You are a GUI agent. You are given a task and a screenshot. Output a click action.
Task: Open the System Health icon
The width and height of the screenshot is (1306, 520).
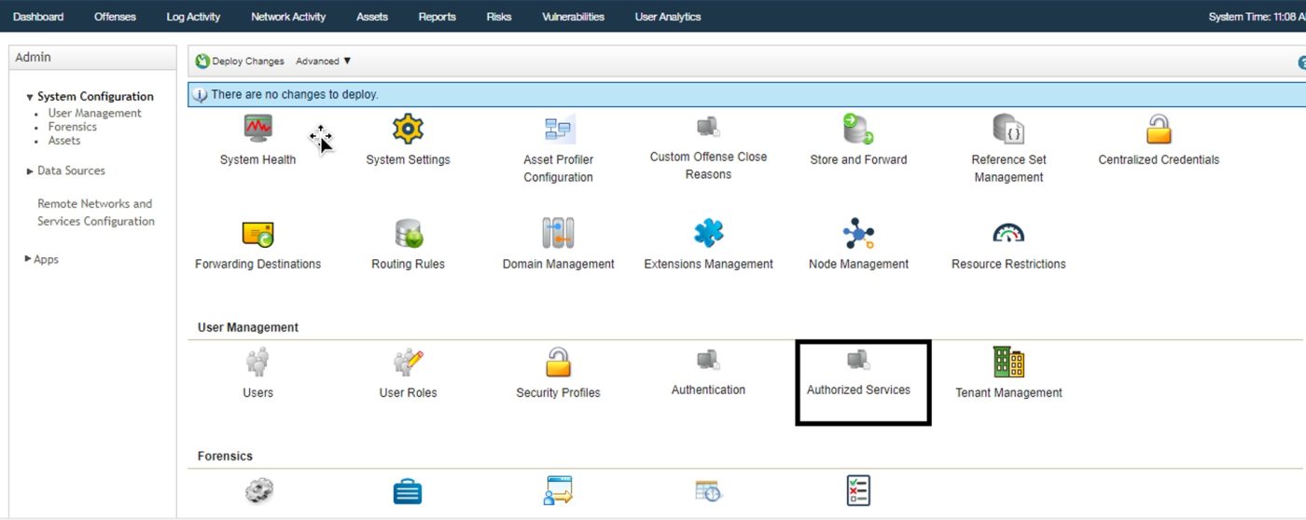pyautogui.click(x=257, y=128)
